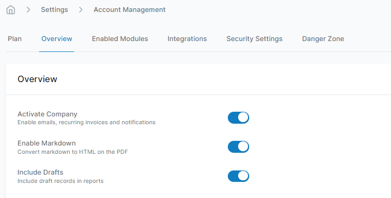Go to the Enabled Modules tab
This screenshot has height=198, width=391.
point(120,39)
